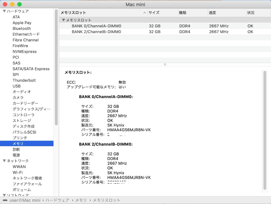
Task: Click SK Hynix manufacturer under BANK 2
Action: [116, 173]
